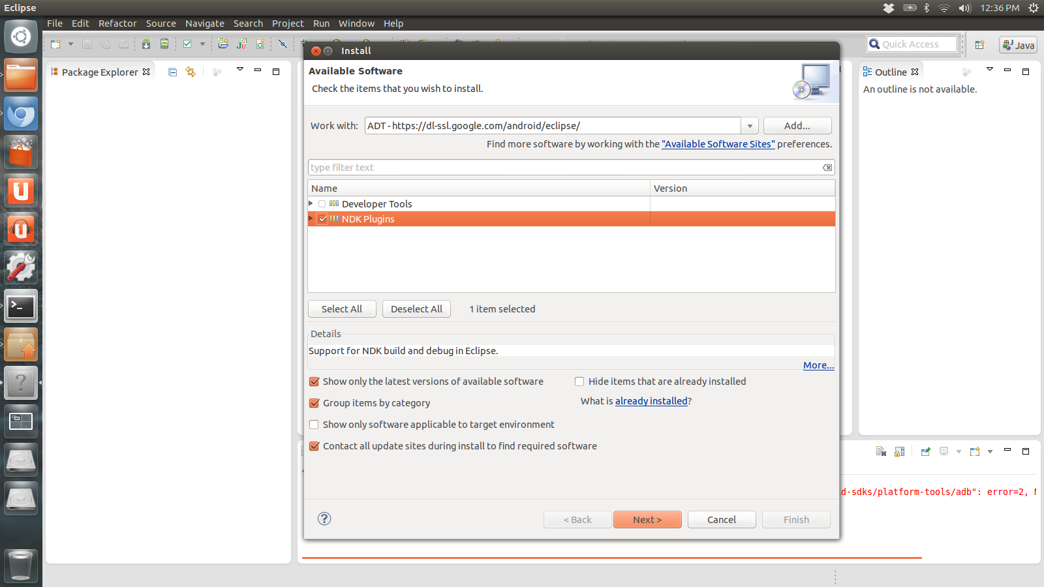The height and width of the screenshot is (587, 1044).
Task: Toggle Contact all update sites checkbox
Action: 314,446
